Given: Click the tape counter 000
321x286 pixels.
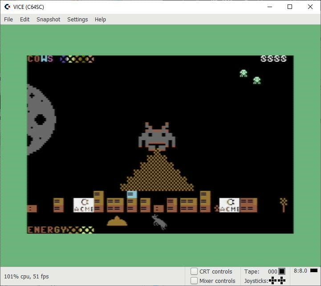Looking at the screenshot, I should (x=272, y=271).
